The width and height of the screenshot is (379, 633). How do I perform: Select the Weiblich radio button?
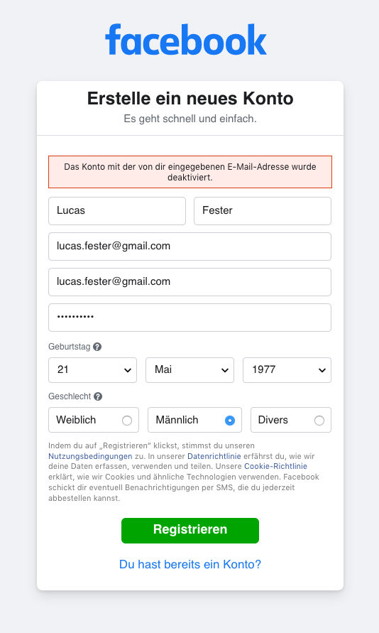127,421
